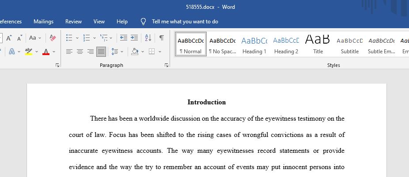
Task: Shrink font size with smaller A icon
Action: tap(19, 38)
